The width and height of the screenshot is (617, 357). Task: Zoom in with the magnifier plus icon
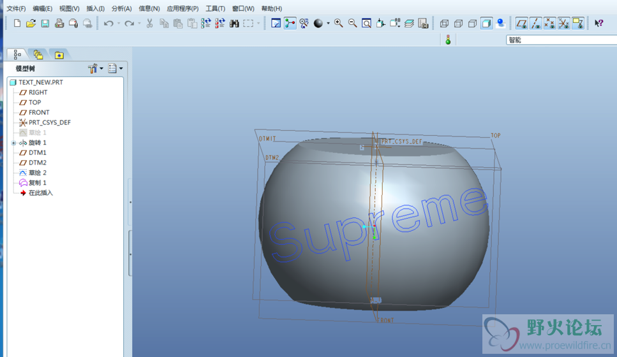point(338,24)
